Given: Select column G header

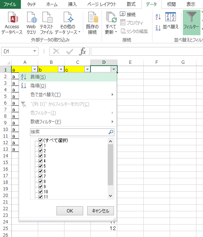Looking at the screenshot, I should 183,62.
